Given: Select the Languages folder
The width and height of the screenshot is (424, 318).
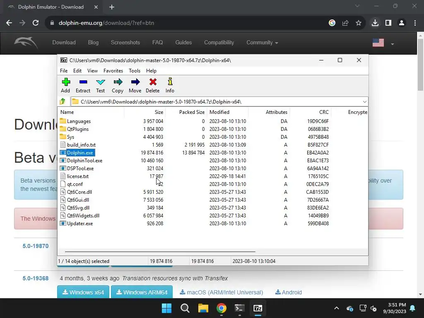Looking at the screenshot, I should pos(79,121).
